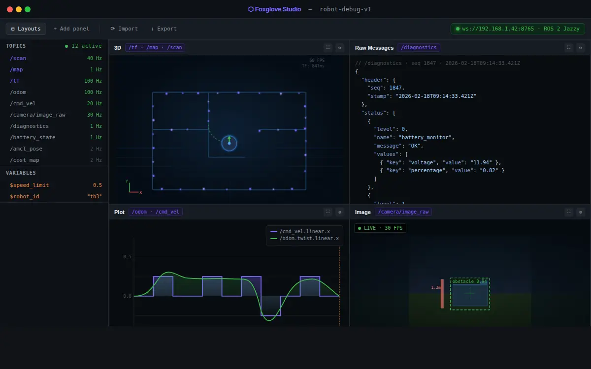Open the 3D panel settings gear

[x=339, y=48]
